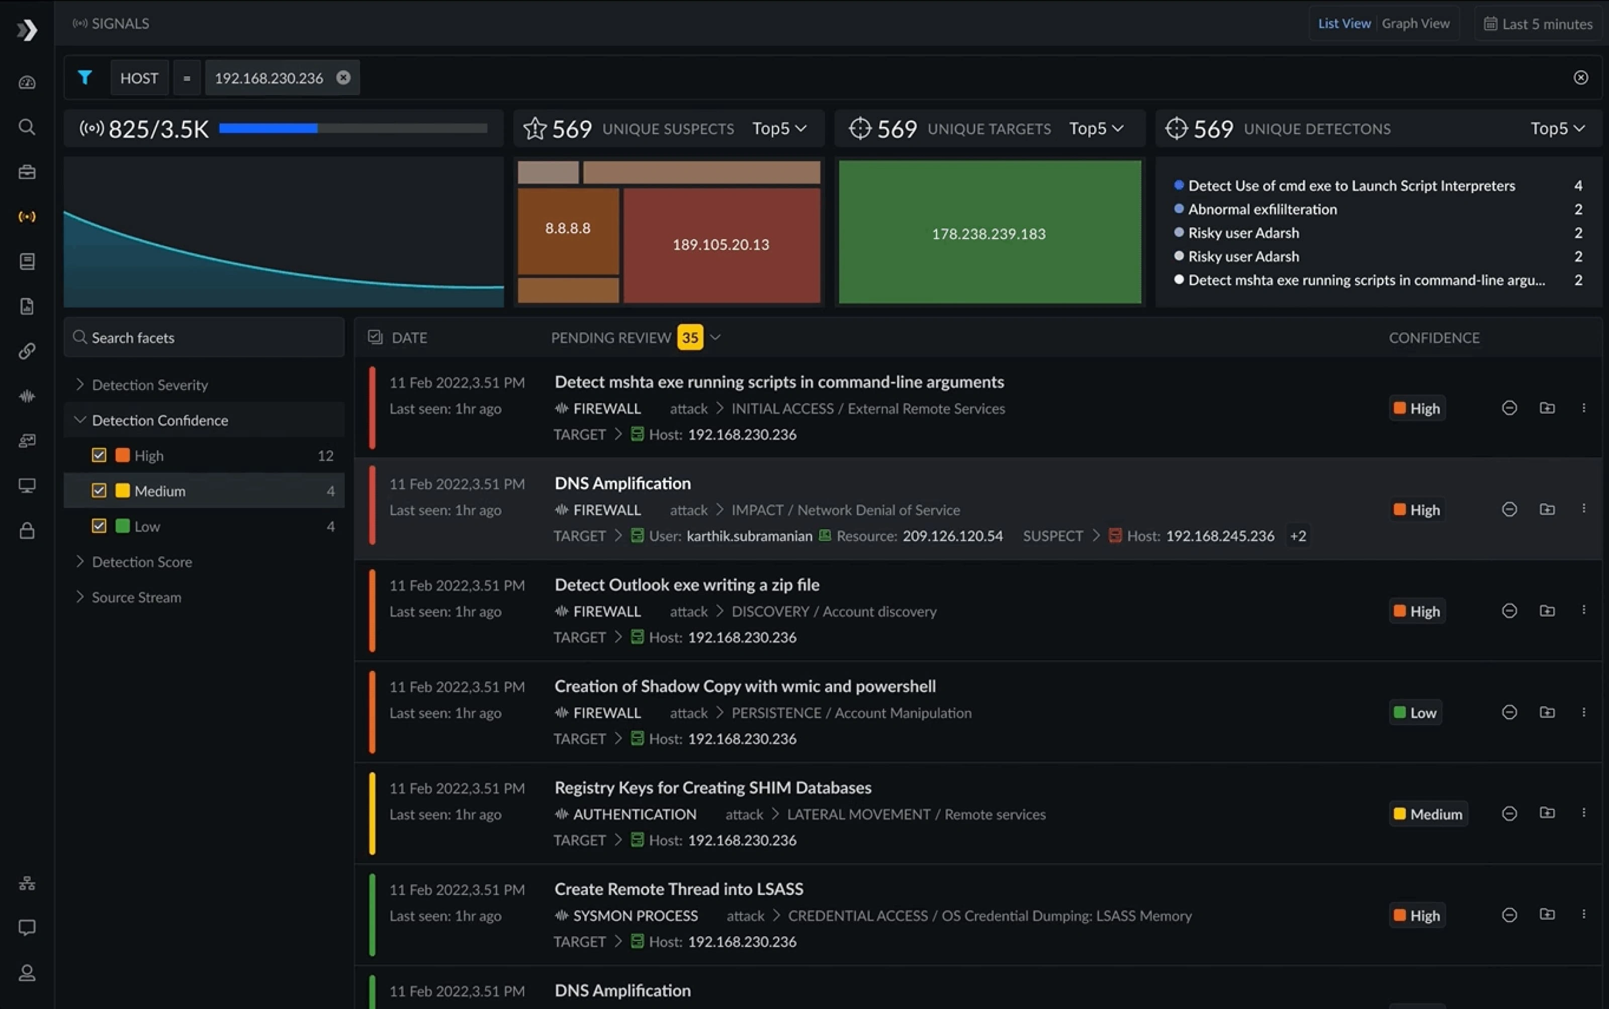This screenshot has width=1609, height=1009.
Task: Click the blue filter funnel icon
Action: coord(85,77)
